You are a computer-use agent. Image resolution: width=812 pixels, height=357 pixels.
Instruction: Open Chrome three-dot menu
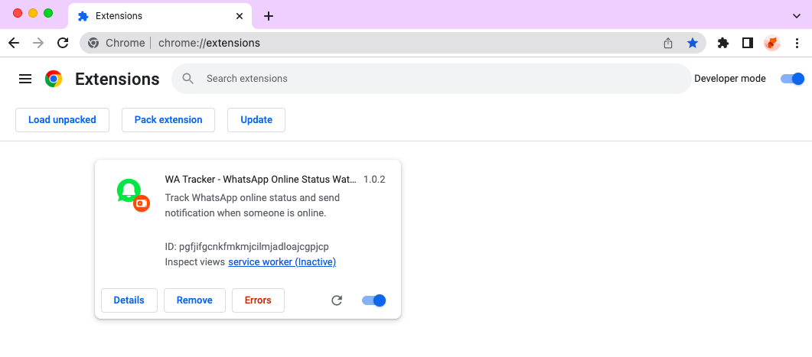[x=797, y=43]
